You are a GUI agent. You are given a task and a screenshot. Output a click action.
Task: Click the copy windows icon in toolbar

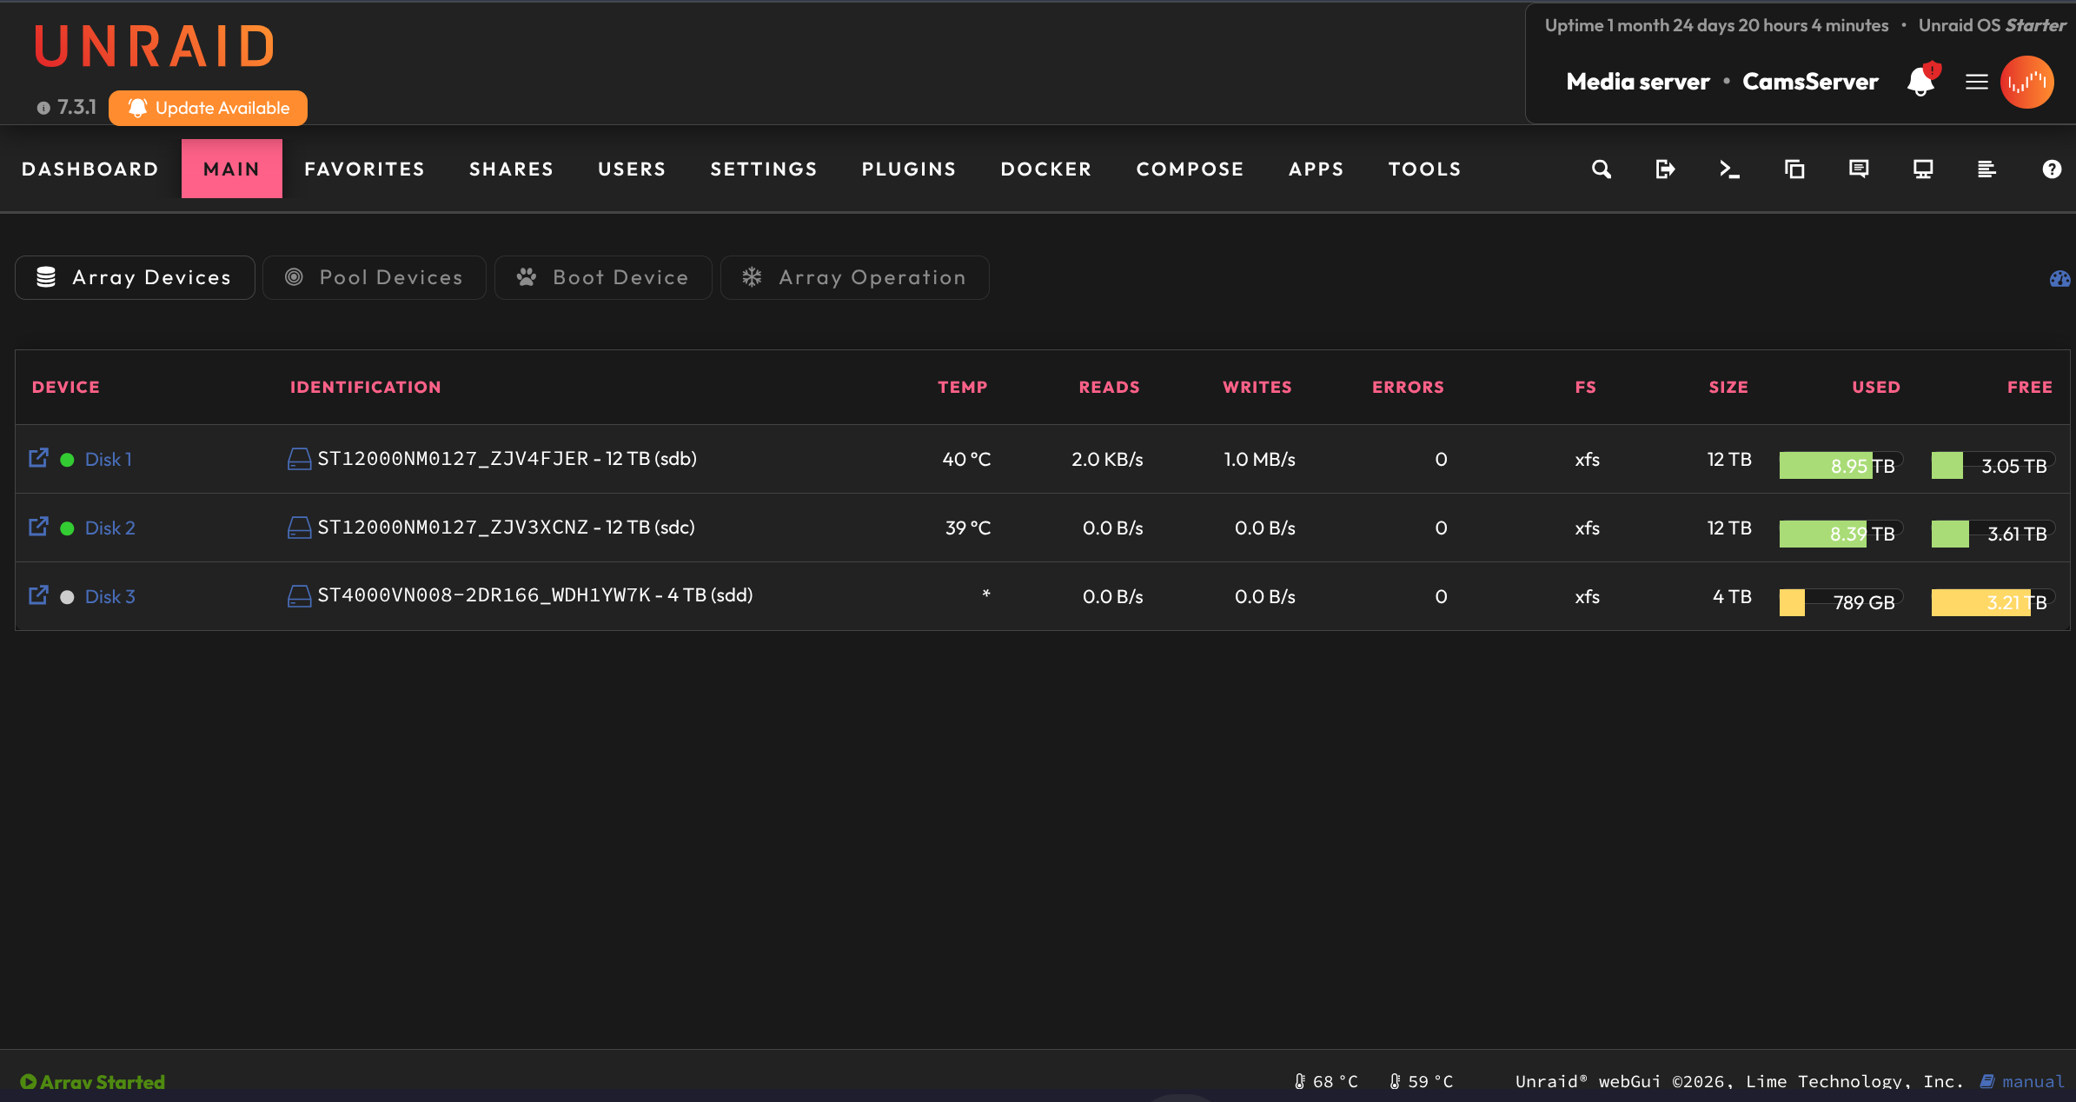pyautogui.click(x=1794, y=169)
